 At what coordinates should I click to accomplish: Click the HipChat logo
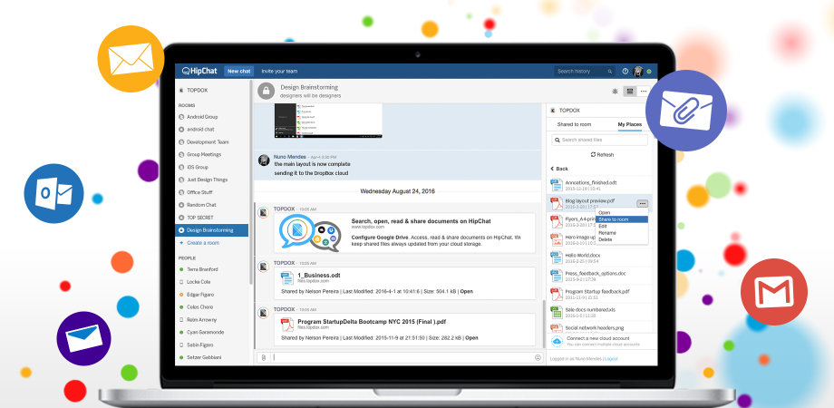(x=199, y=71)
